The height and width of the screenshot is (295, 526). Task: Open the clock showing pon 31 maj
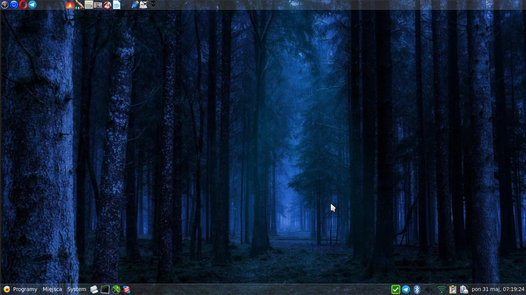tap(498, 289)
